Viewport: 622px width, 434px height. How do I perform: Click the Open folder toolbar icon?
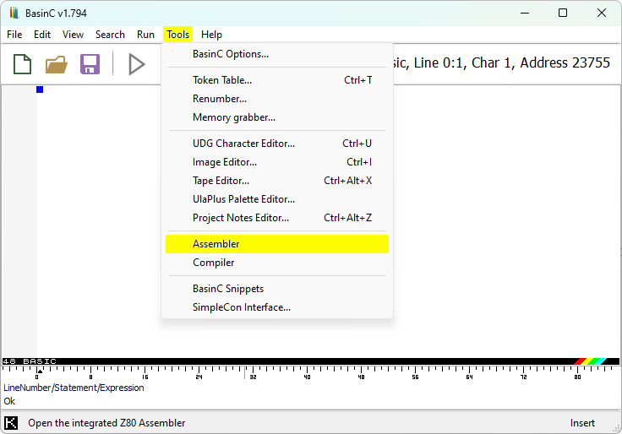pyautogui.click(x=56, y=64)
